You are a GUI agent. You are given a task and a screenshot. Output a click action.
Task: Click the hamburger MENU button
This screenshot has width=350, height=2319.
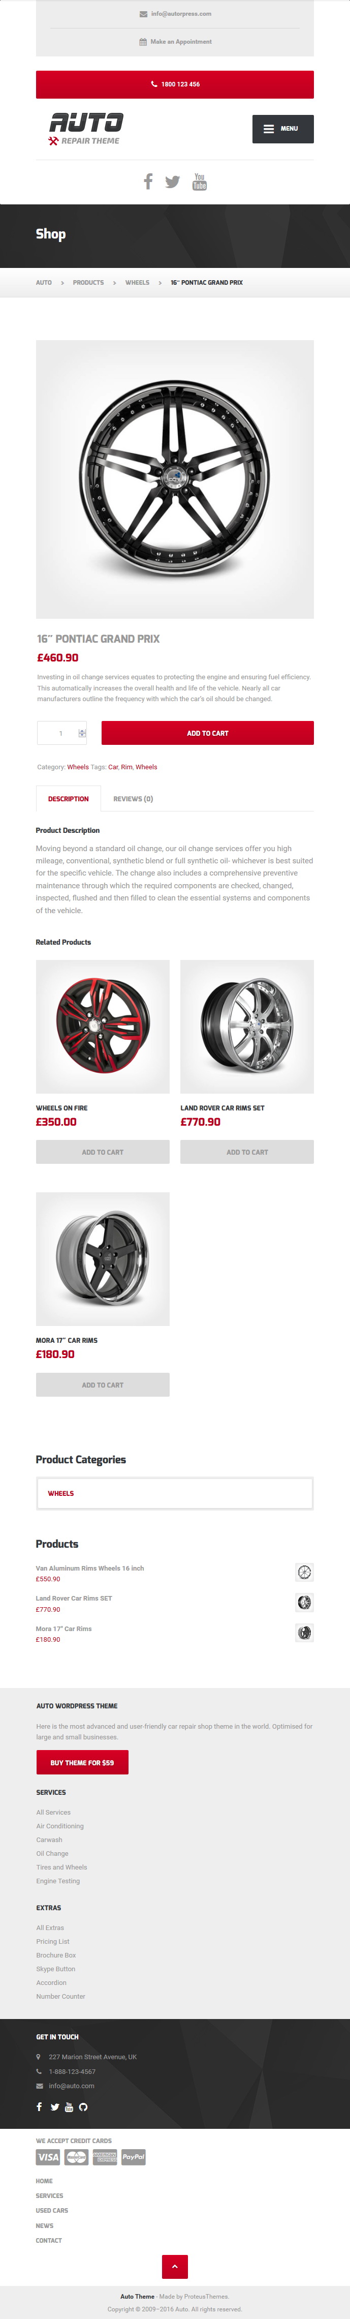(x=282, y=129)
